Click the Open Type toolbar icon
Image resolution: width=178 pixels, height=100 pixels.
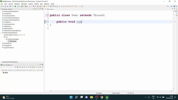click(x=44, y=6)
